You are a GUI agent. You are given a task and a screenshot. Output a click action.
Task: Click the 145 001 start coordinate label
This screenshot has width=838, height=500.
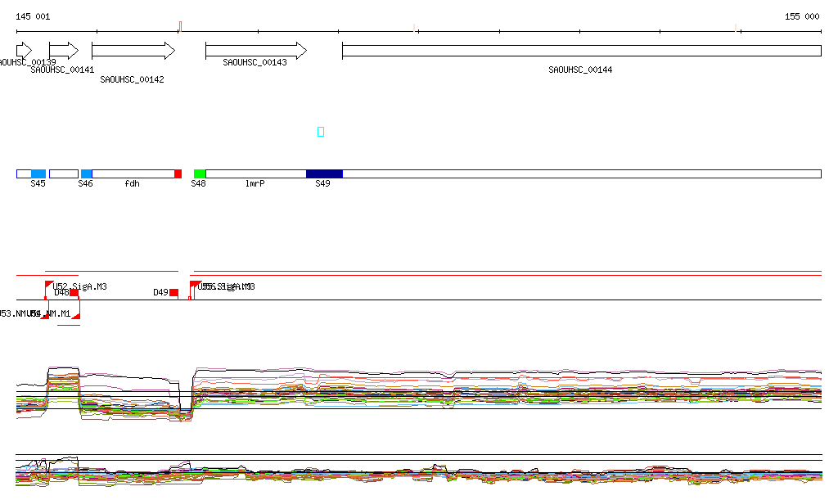pyautogui.click(x=33, y=17)
